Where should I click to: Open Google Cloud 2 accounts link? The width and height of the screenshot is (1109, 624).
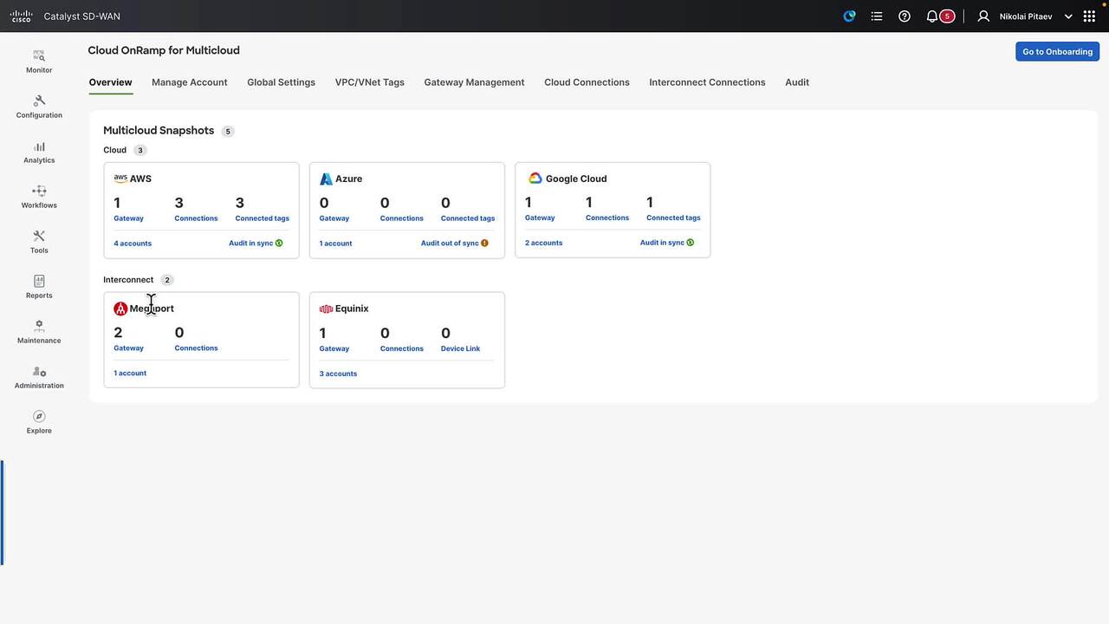(x=543, y=243)
